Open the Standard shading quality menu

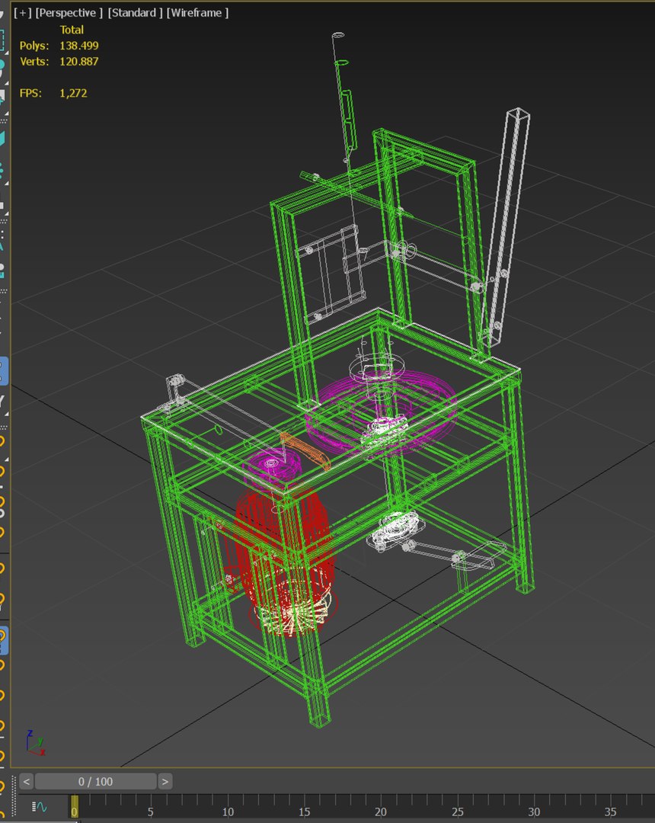click(136, 13)
